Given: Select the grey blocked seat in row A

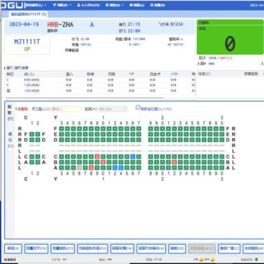Looking at the screenshot, I should [79, 168].
